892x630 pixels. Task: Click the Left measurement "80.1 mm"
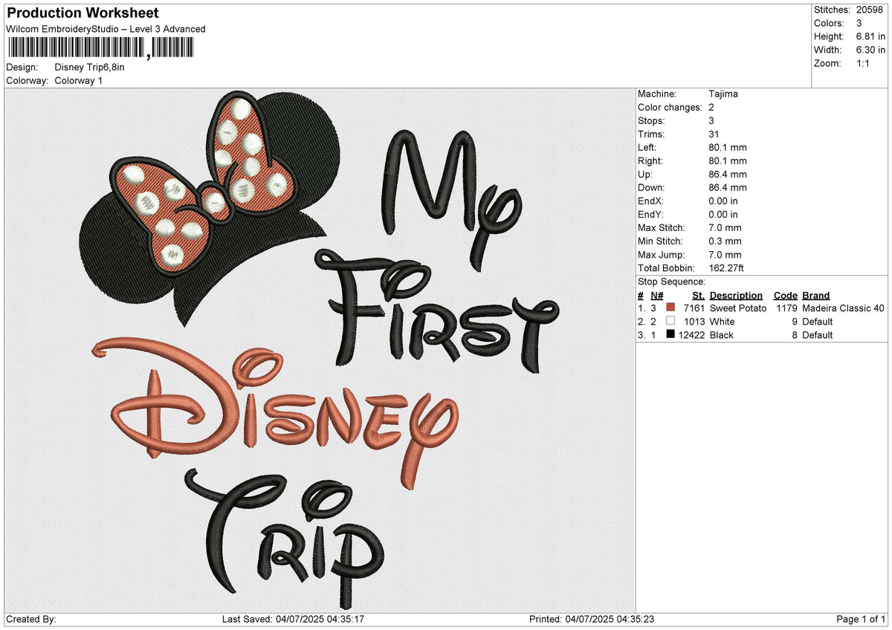pos(728,147)
